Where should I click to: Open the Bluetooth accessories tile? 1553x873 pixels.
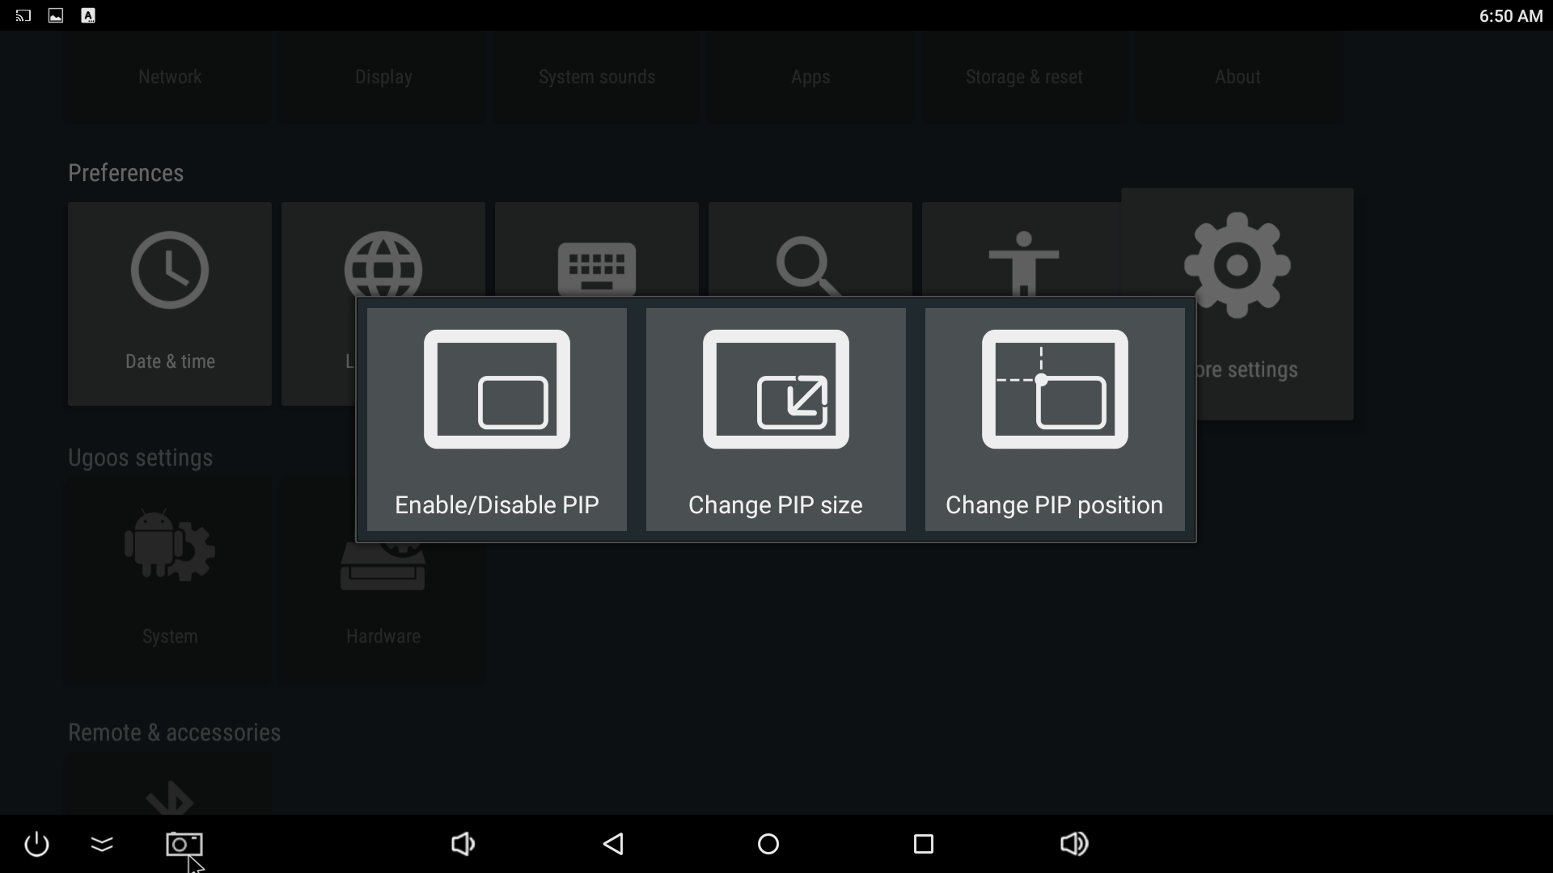(x=170, y=784)
